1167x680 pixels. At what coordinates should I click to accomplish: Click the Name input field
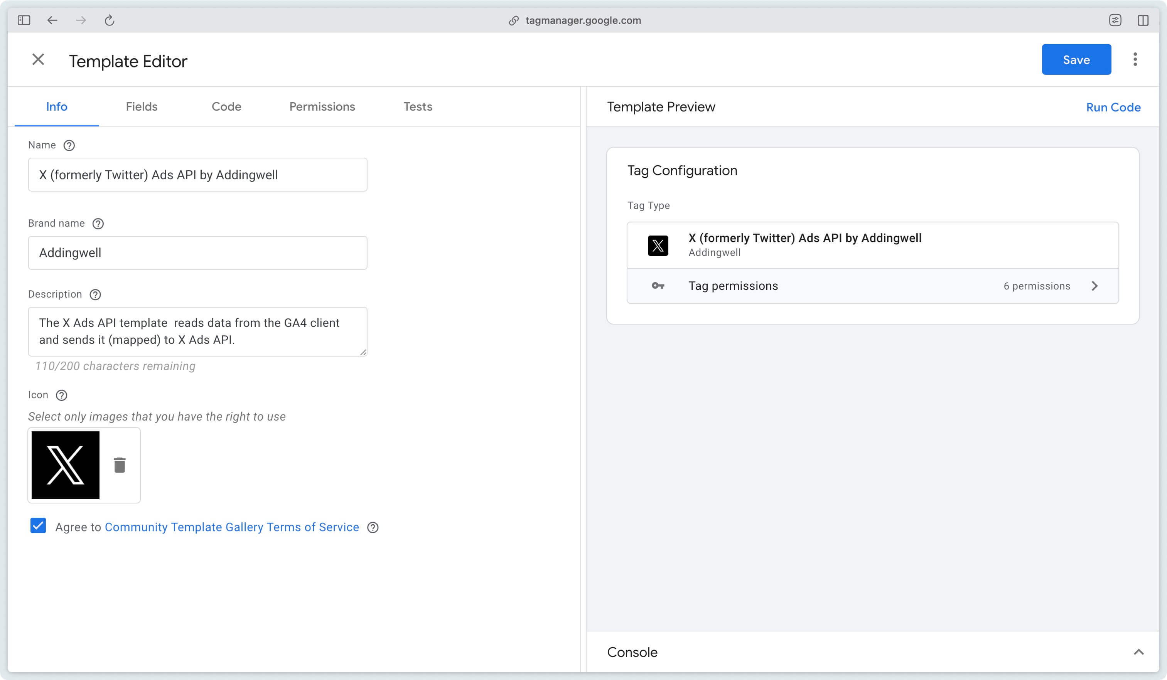coord(198,175)
